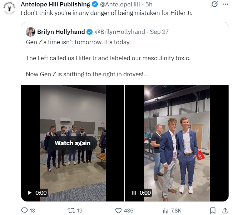Open the Sep 27 timestamp link
The height and width of the screenshot is (215, 233).
[160, 32]
